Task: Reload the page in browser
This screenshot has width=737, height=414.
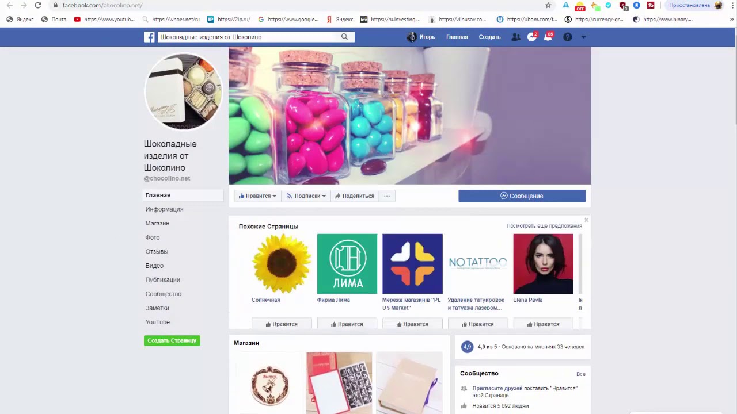Action: 37,5
